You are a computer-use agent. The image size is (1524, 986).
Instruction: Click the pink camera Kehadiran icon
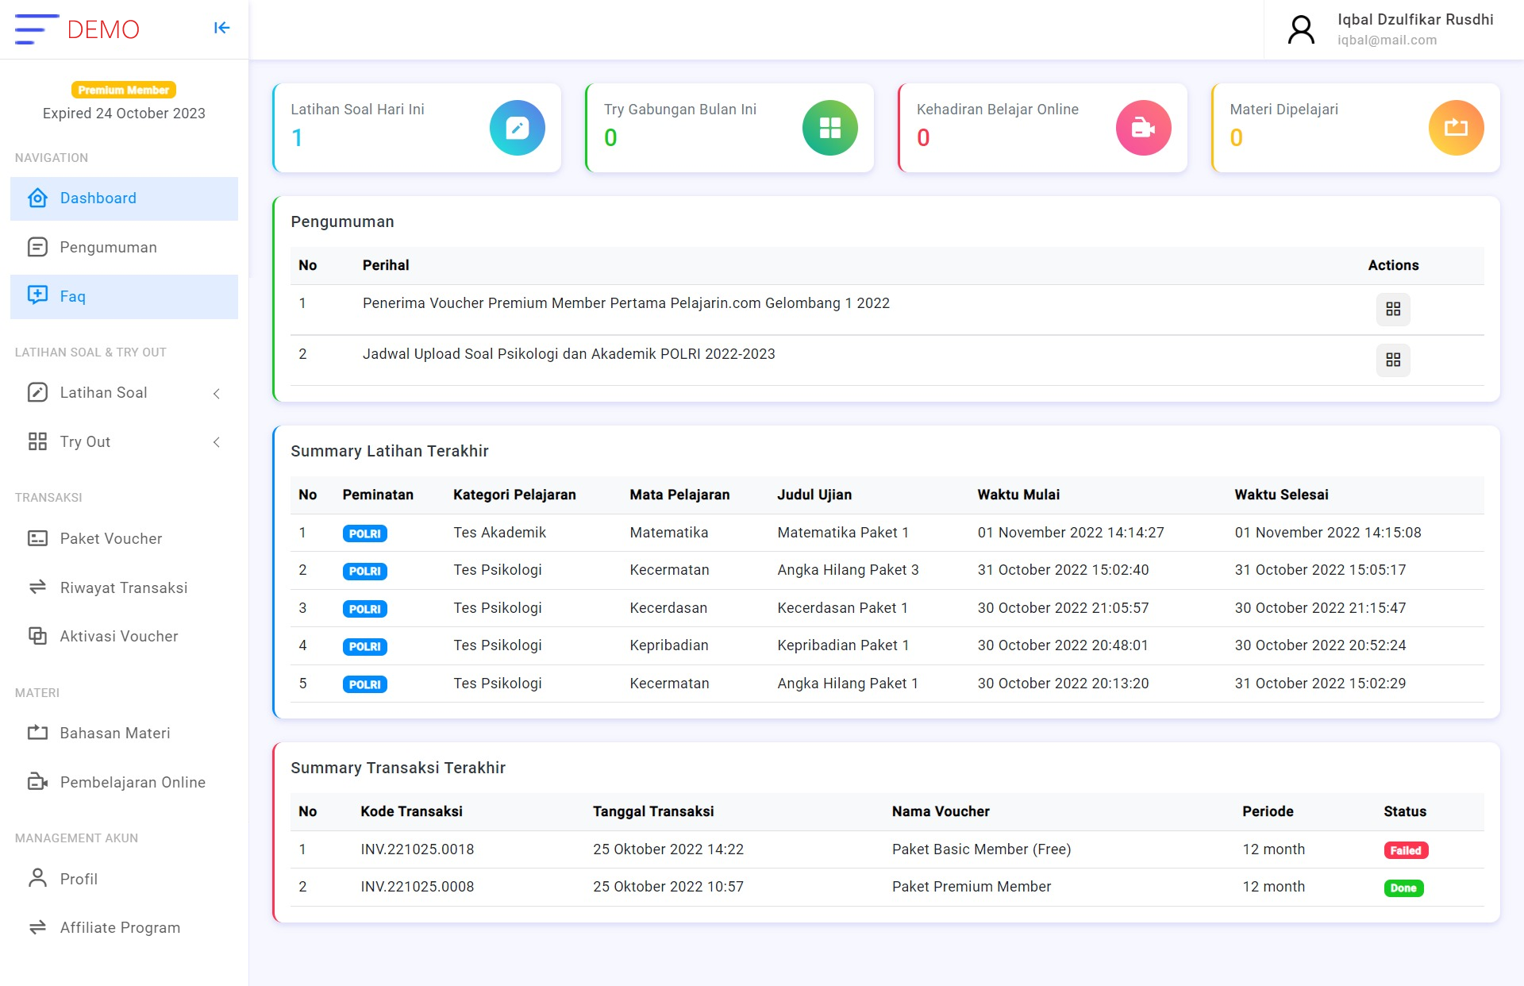(x=1143, y=128)
